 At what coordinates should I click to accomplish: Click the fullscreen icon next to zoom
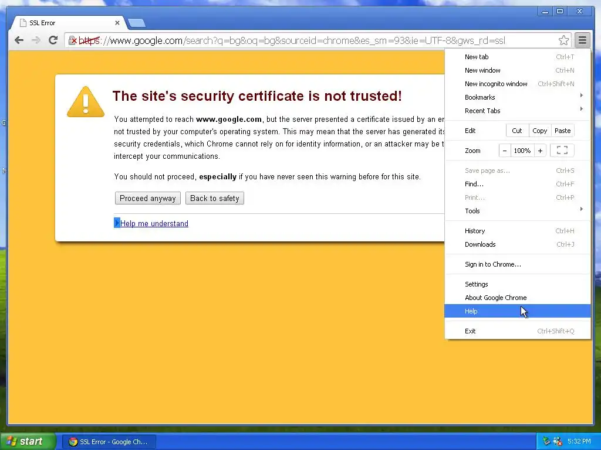click(x=562, y=151)
